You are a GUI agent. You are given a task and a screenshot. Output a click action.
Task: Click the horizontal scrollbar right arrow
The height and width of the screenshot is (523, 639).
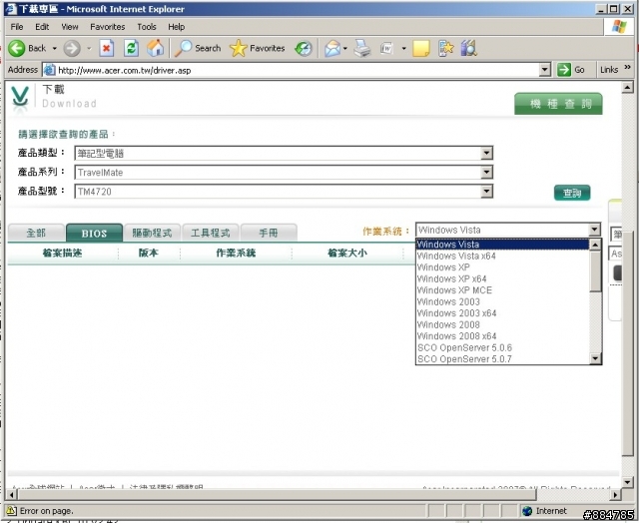[x=616, y=495]
